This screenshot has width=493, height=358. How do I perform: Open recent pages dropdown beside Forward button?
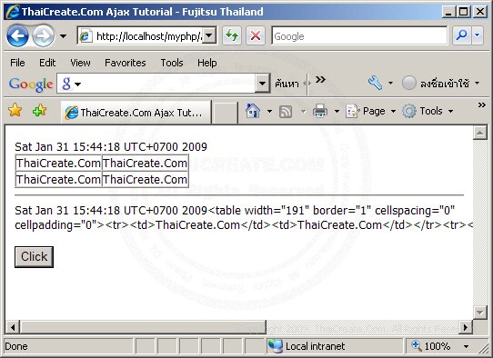point(63,36)
